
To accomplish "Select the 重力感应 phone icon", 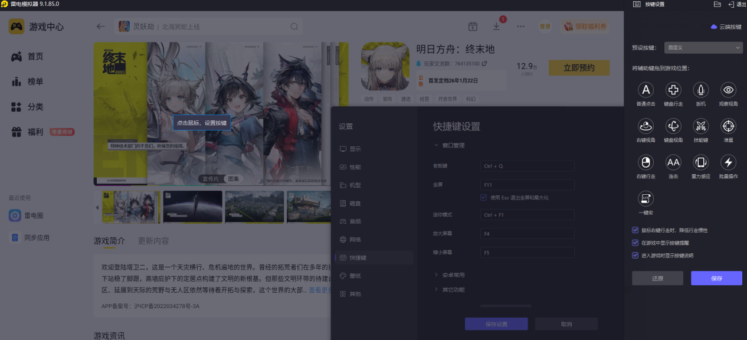I will (x=701, y=162).
